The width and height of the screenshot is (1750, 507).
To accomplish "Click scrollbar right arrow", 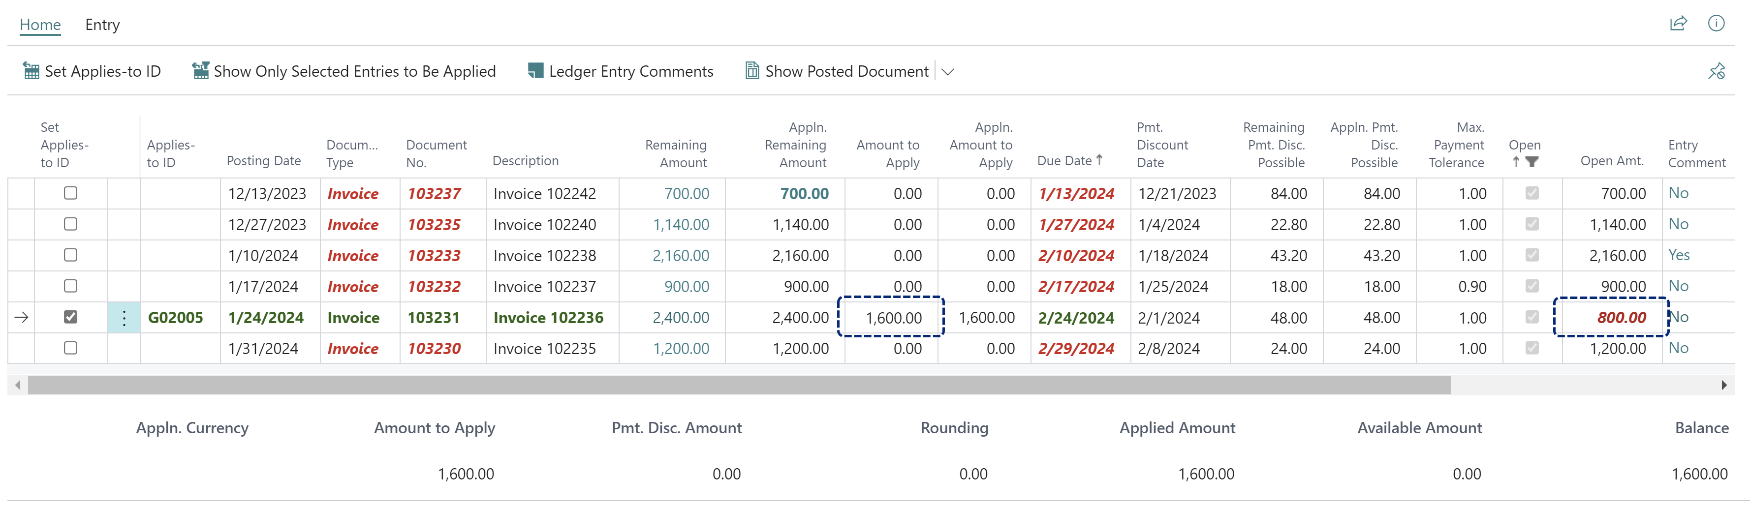I will pyautogui.click(x=1723, y=385).
